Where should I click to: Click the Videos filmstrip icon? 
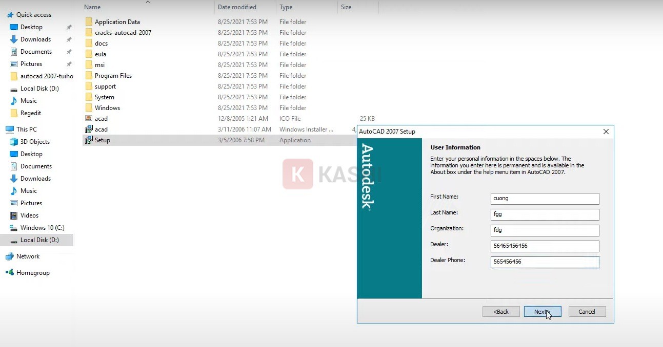[14, 215]
